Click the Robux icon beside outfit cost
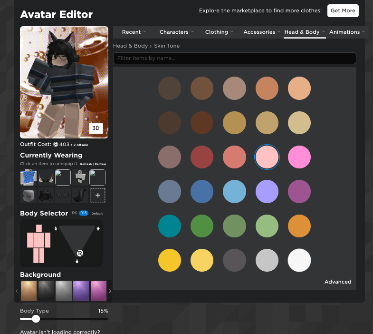This screenshot has width=373, height=334. click(56, 144)
